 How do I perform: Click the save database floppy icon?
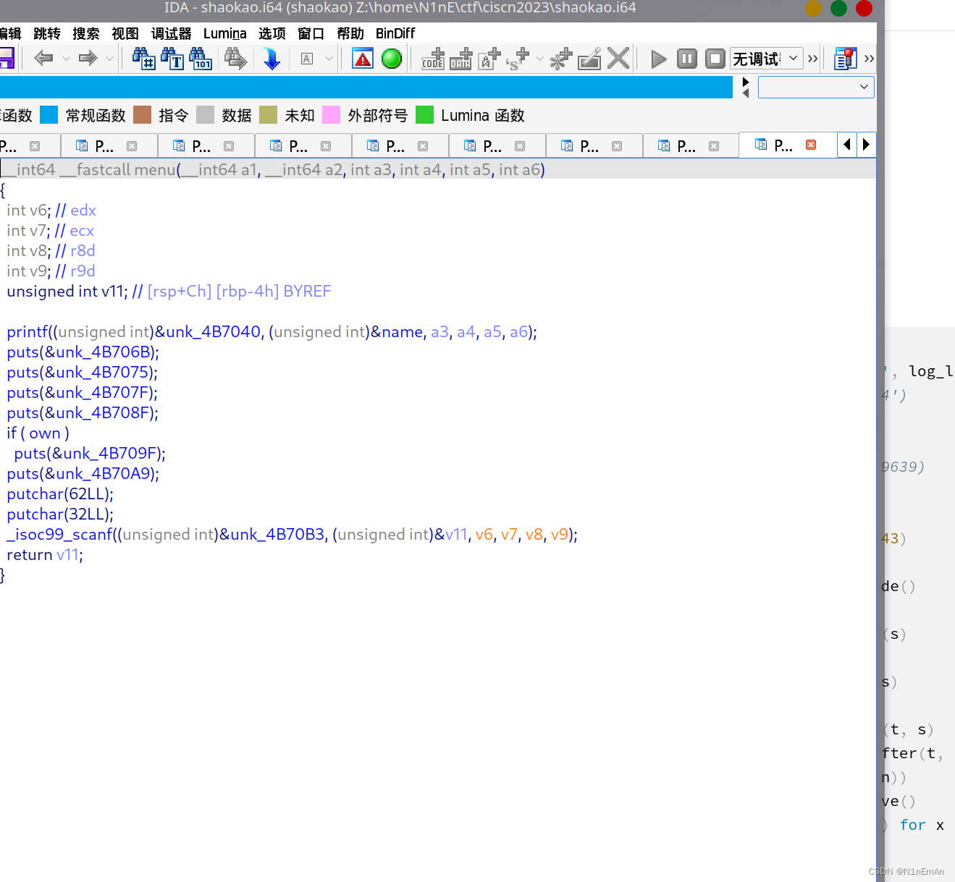coord(7,59)
